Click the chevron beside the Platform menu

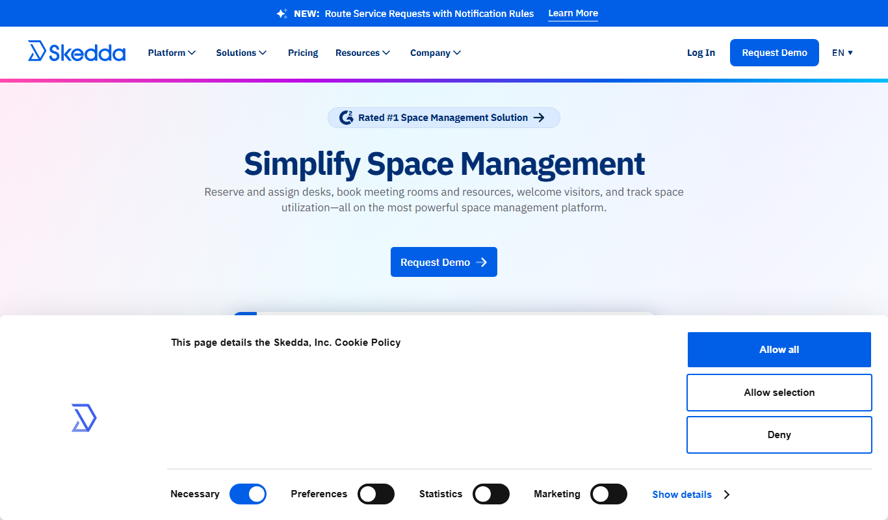(192, 53)
